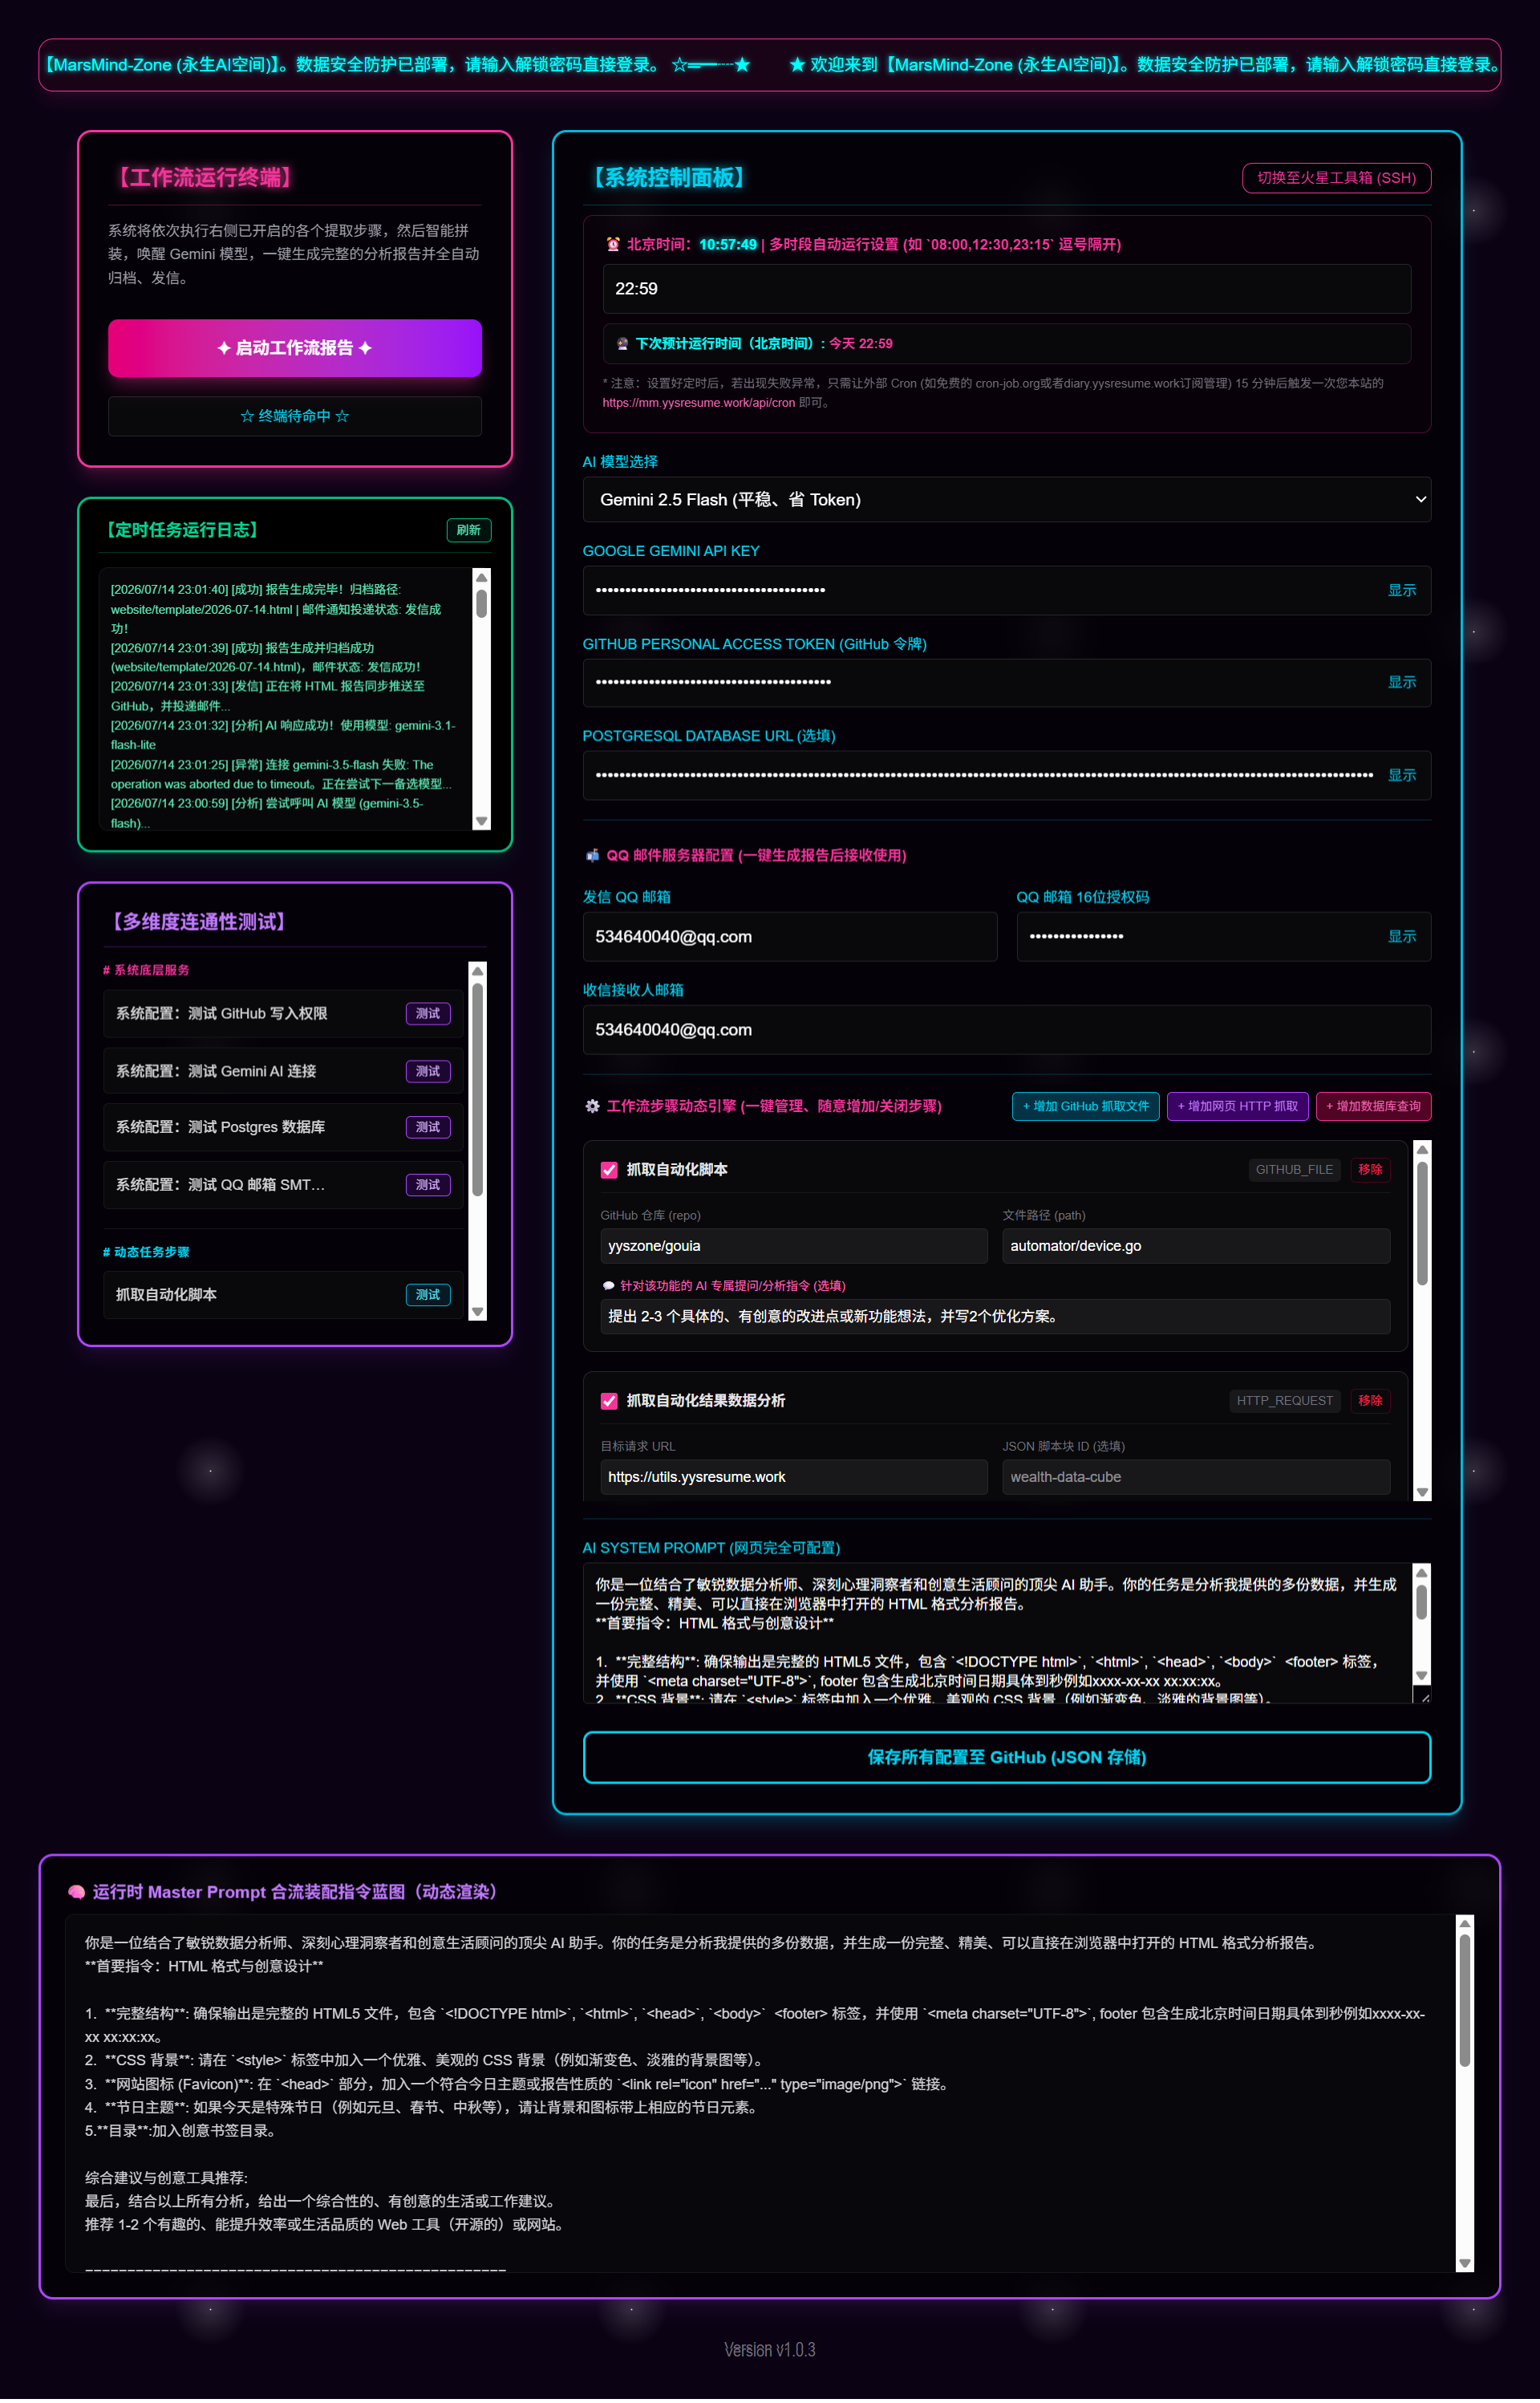Edit the AI instruction field for 抓取自动化脚本
This screenshot has width=1540, height=2403.
(x=995, y=1318)
